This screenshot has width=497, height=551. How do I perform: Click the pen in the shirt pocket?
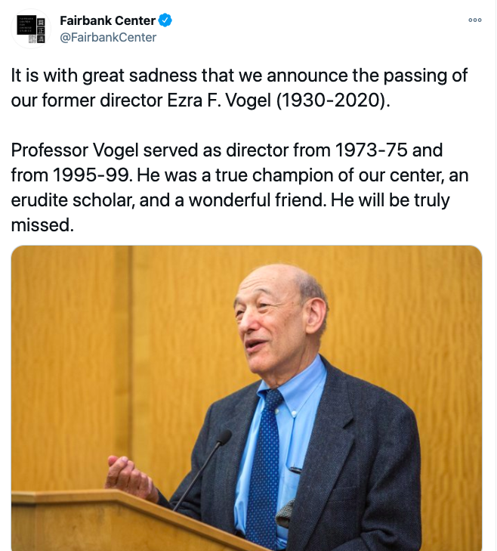pos(295,470)
